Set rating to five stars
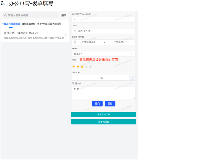Viewport: 205px width, 160px height. coord(90,67)
